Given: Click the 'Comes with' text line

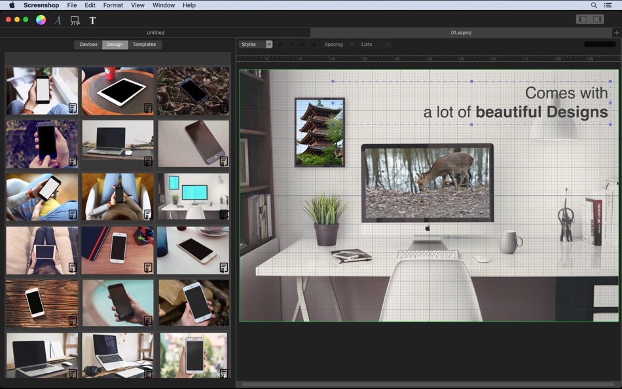Looking at the screenshot, I should (x=566, y=93).
